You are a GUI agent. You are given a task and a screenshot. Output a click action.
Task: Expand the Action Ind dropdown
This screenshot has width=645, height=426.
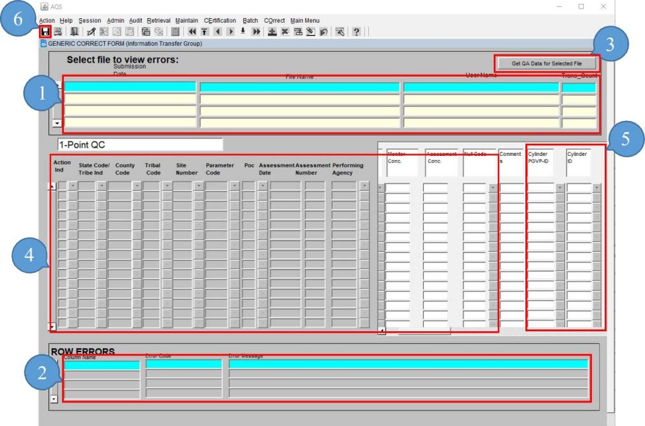pyautogui.click(x=72, y=185)
